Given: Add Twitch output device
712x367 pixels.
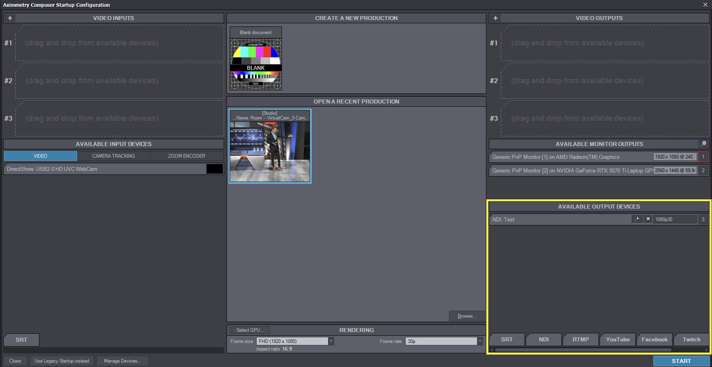Looking at the screenshot, I should point(692,339).
